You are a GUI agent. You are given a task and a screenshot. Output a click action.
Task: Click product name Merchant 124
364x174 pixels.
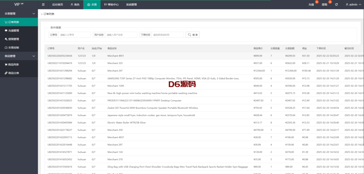coord(115,152)
